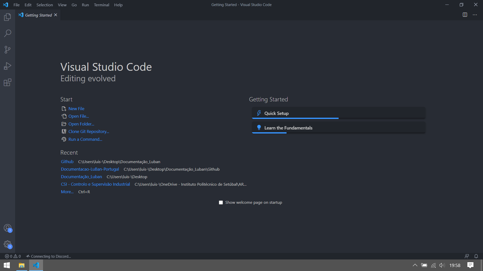Open the Explorer view in activity bar
This screenshot has height=271, width=483.
tap(8, 17)
